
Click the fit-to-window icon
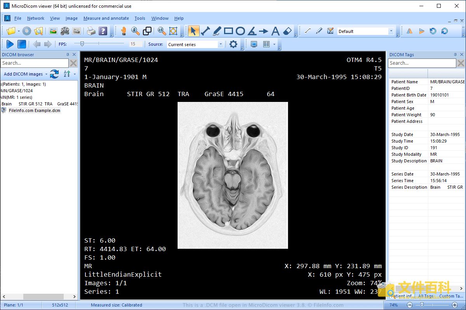pos(173,31)
